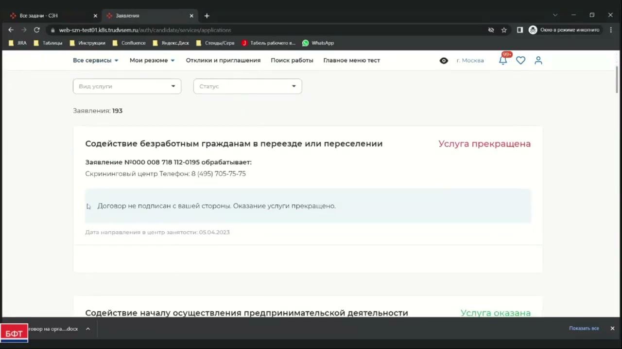Open the JIRA bookmark

pyautogui.click(x=17, y=43)
